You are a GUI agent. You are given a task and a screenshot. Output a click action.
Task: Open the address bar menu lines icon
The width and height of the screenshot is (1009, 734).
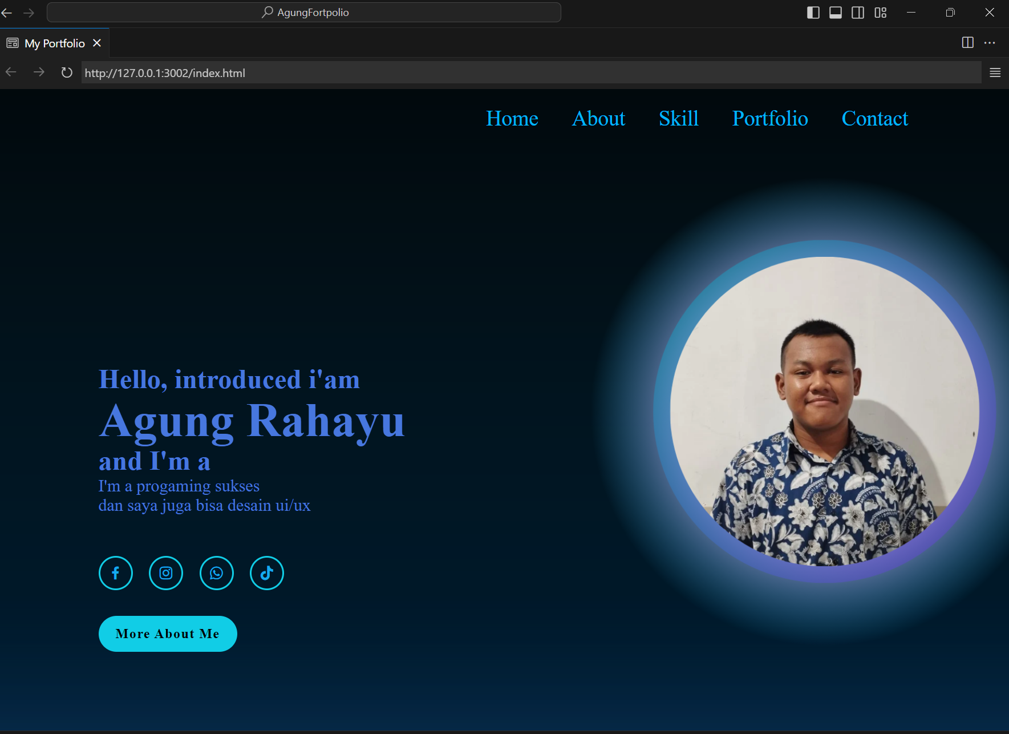(995, 72)
